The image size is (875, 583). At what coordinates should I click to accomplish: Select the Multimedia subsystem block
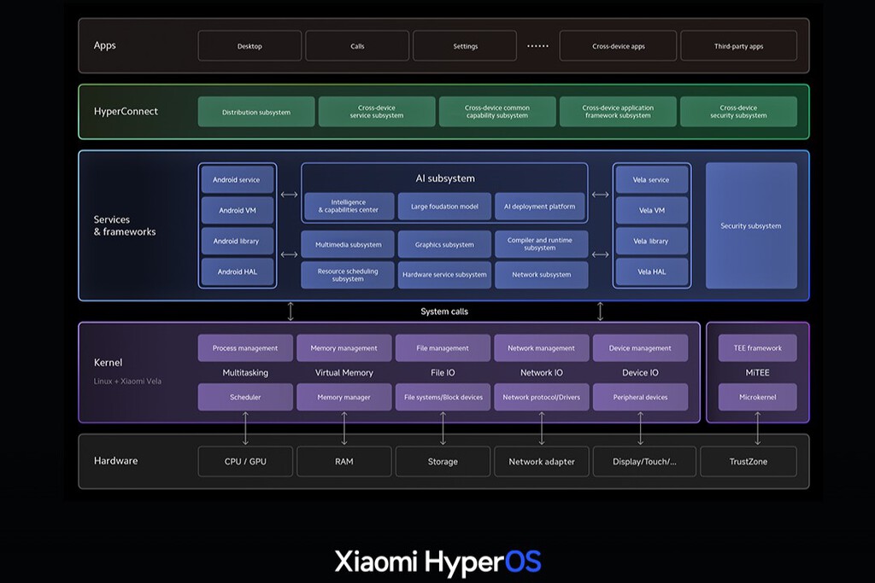click(x=347, y=243)
